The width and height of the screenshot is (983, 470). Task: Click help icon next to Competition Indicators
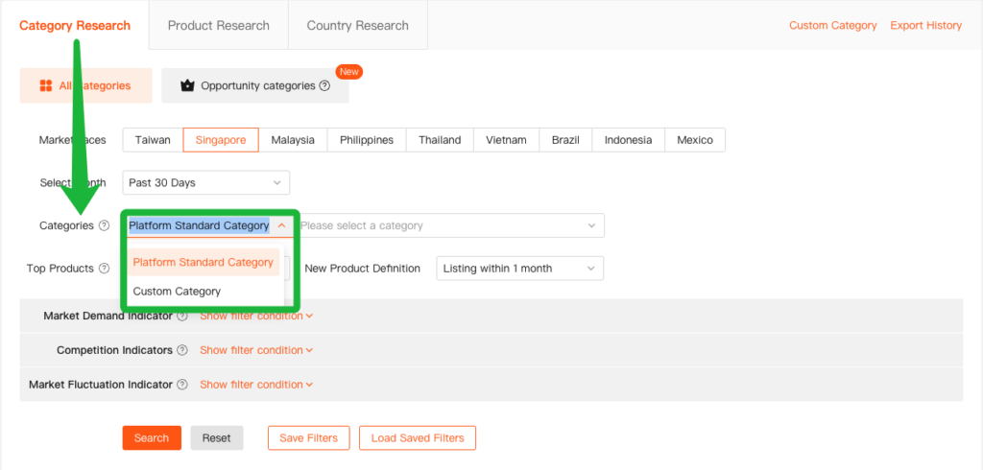click(x=182, y=350)
